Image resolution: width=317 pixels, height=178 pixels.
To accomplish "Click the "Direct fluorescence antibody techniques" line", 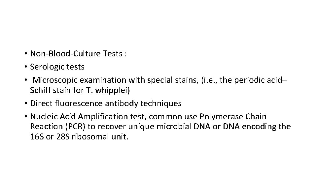I will click(x=106, y=104).
